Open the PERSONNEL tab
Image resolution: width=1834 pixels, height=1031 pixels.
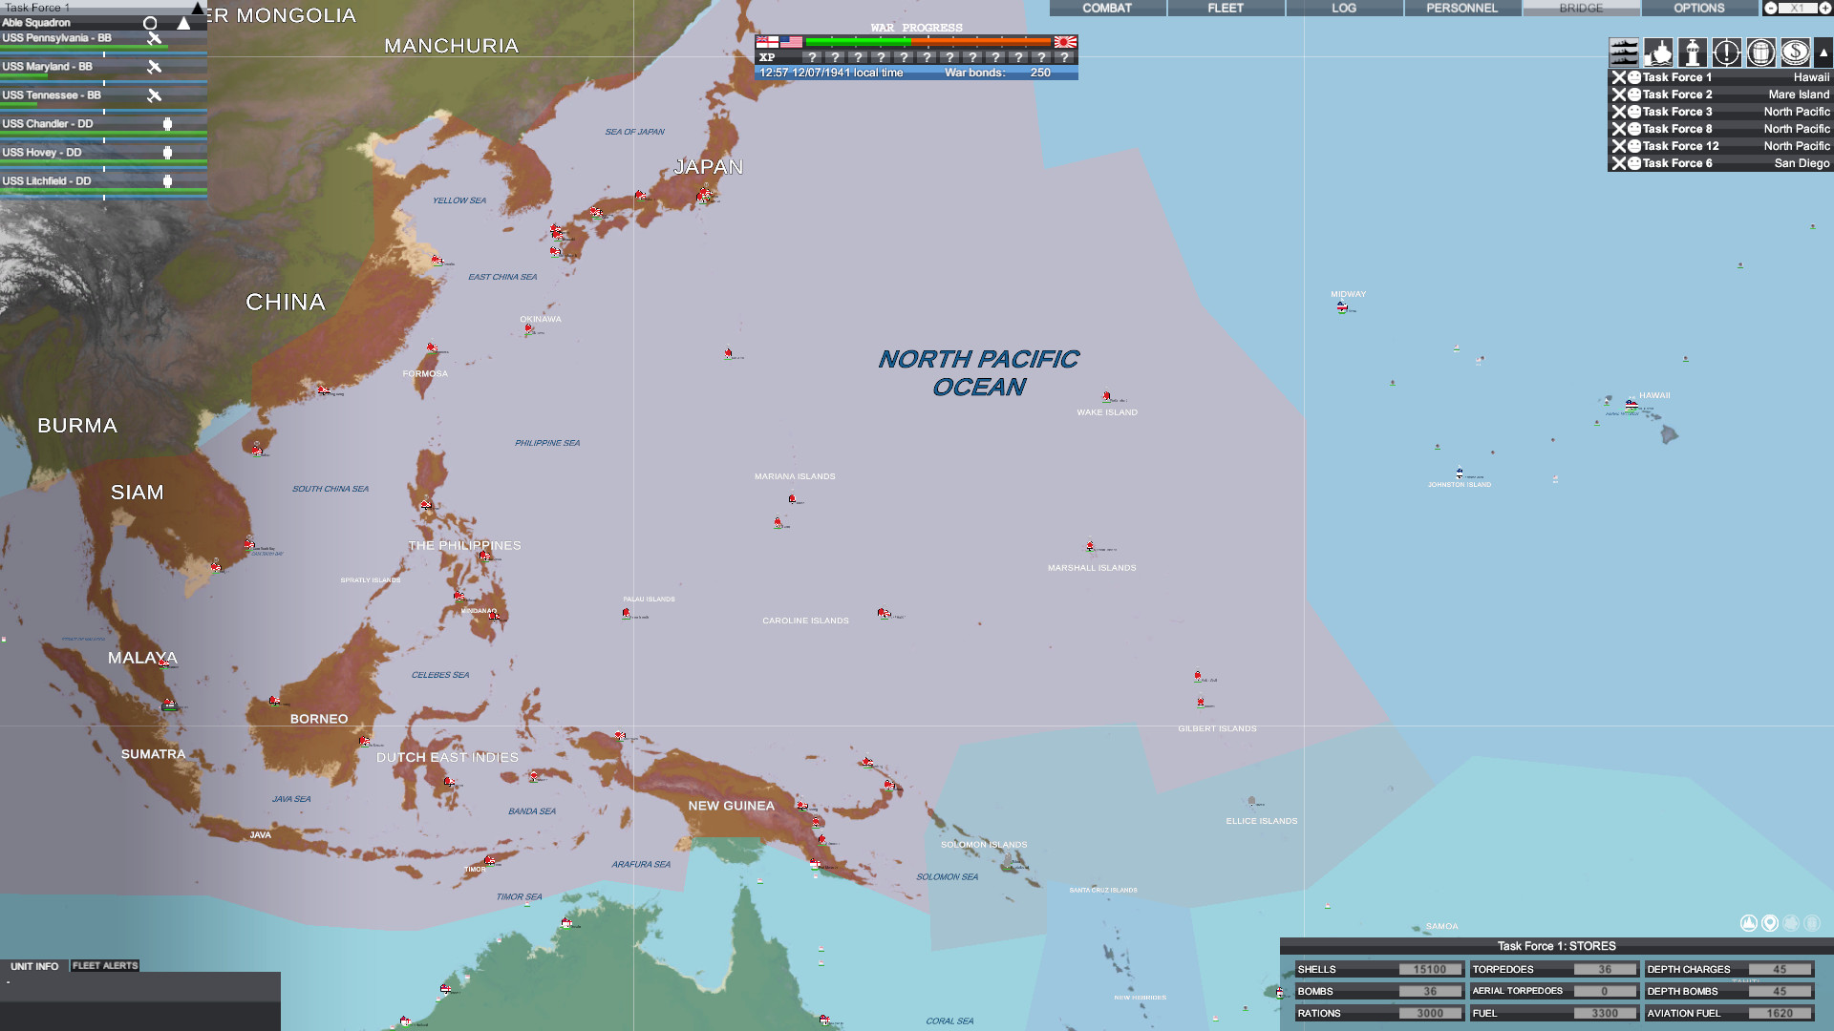coord(1462,8)
